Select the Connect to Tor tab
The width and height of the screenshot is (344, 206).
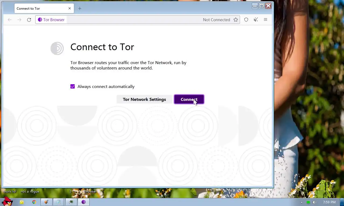pyautogui.click(x=44, y=8)
